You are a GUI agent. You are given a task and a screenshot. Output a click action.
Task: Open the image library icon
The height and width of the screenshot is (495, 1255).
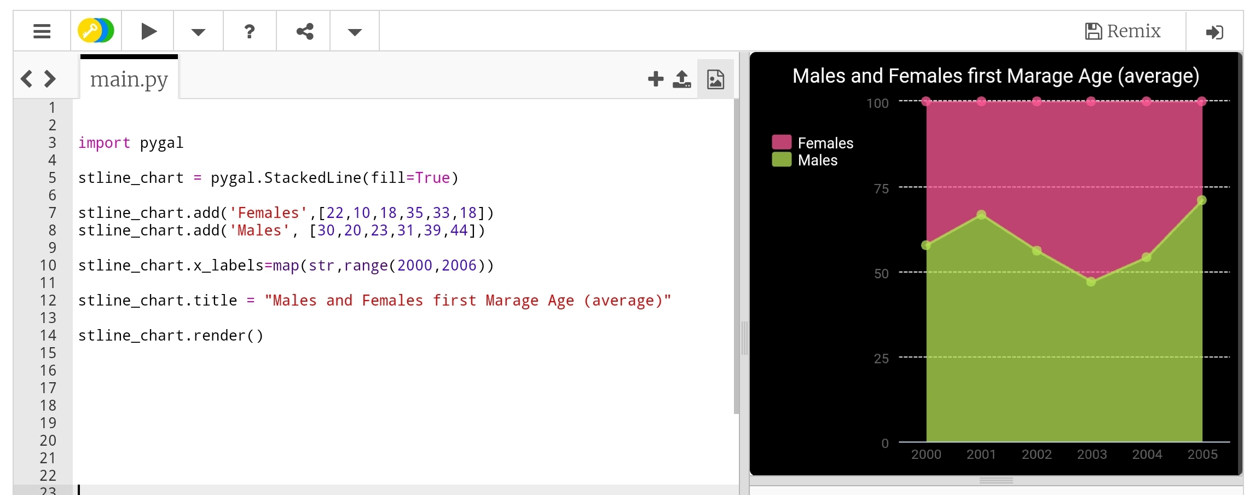[715, 79]
